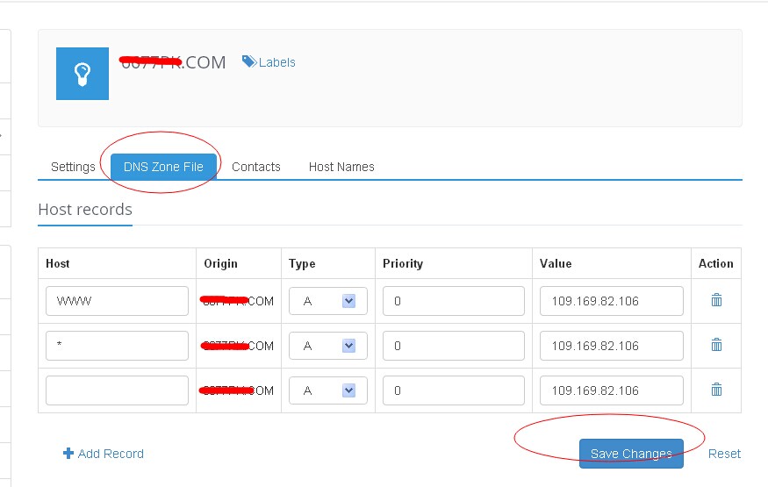Image resolution: width=768 pixels, height=487 pixels.
Task: Click the Priority field of WWW record
Action: pyautogui.click(x=453, y=301)
